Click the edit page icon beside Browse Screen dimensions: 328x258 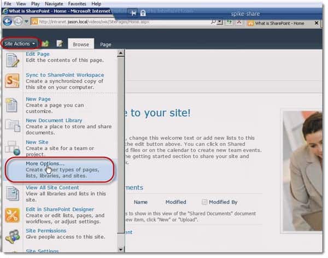(x=60, y=44)
